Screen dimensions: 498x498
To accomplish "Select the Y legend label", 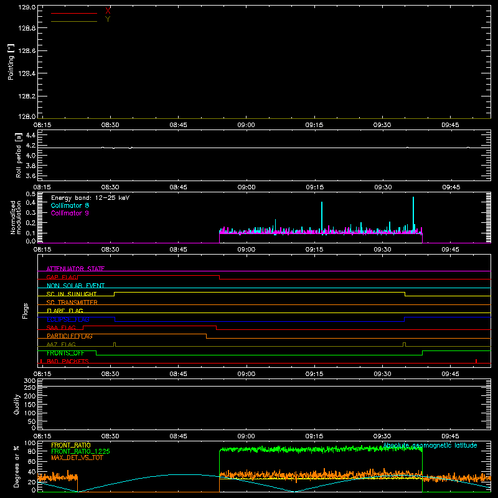I will (108, 19).
